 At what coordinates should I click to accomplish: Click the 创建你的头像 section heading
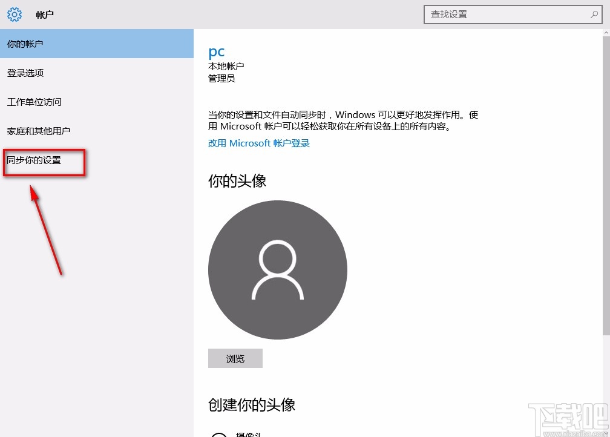coord(252,405)
